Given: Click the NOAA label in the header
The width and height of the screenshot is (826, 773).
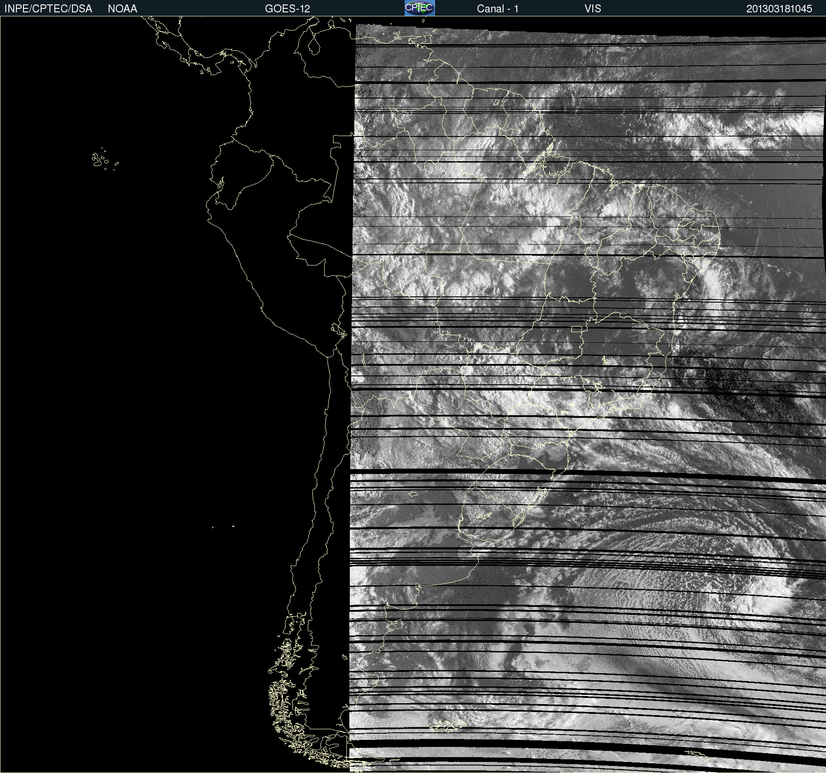Looking at the screenshot, I should [x=122, y=9].
